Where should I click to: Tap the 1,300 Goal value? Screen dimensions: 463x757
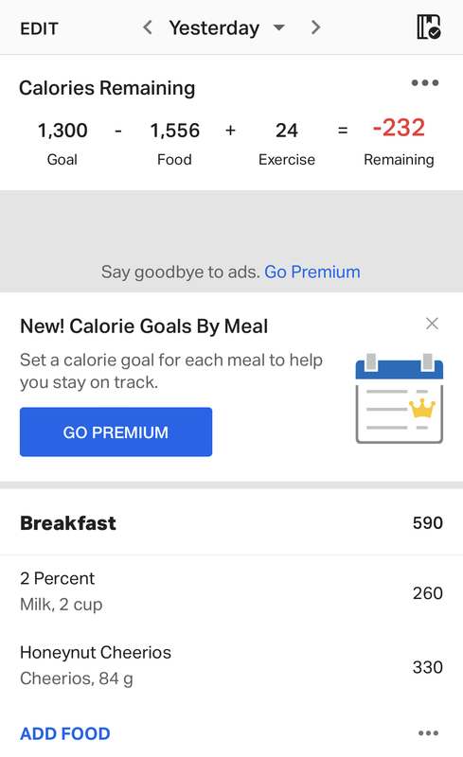62,131
